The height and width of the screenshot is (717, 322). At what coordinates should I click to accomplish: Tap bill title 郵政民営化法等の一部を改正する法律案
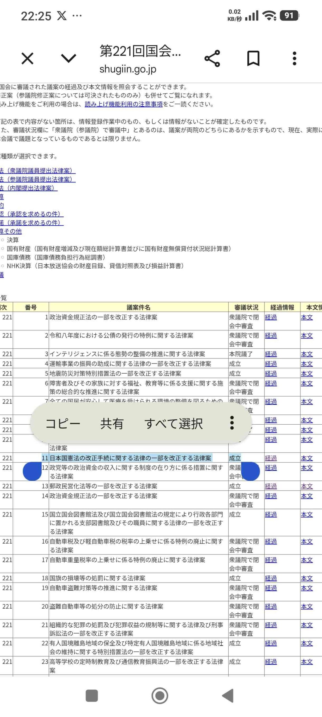point(103,486)
